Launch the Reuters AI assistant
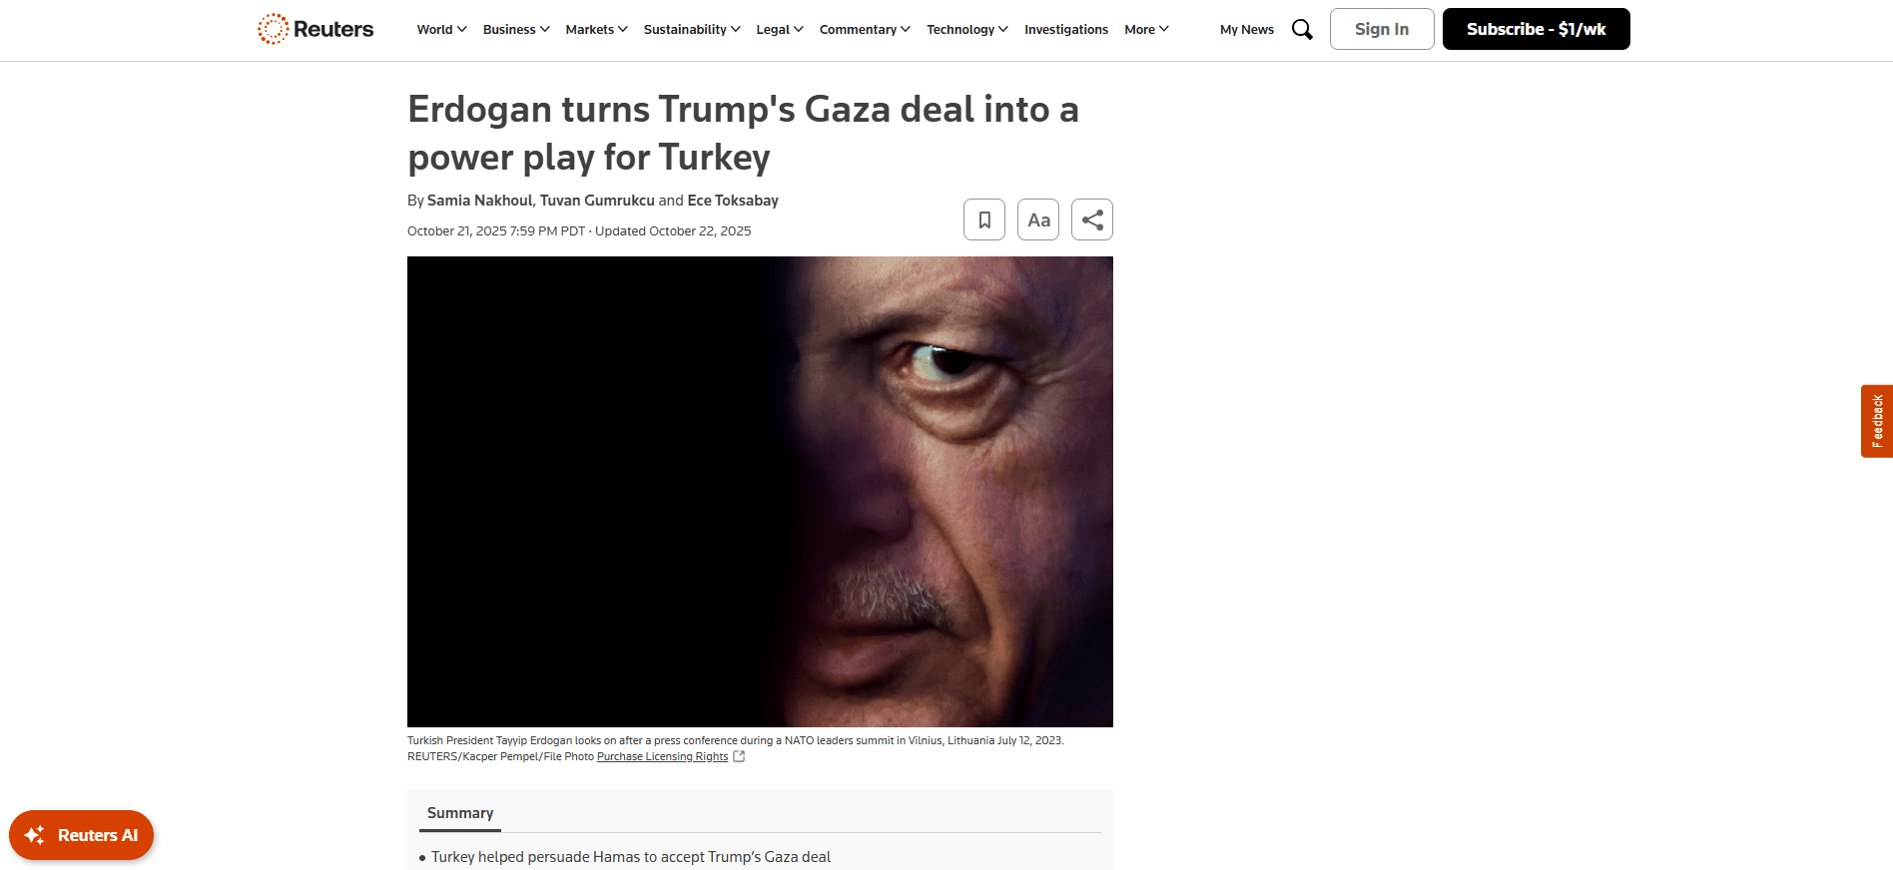Image resolution: width=1893 pixels, height=870 pixels. tap(82, 835)
